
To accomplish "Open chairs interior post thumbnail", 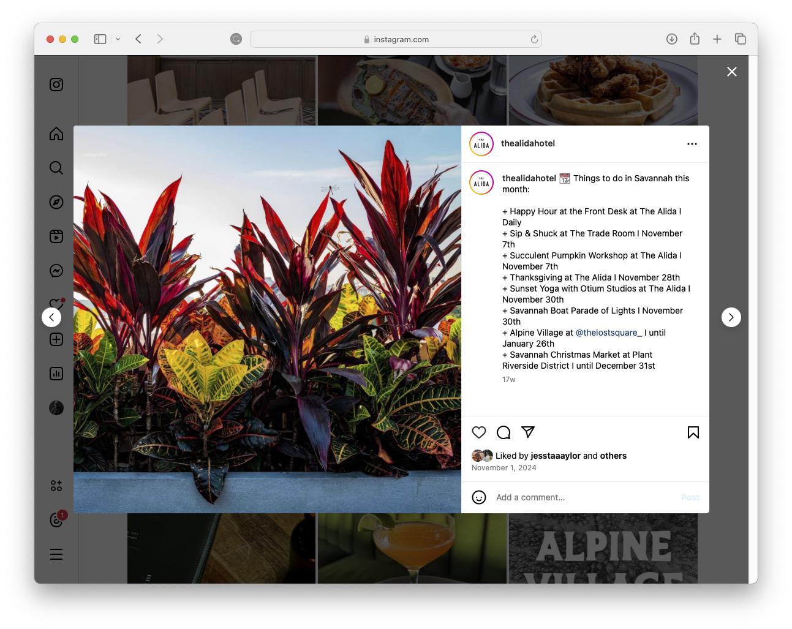I will click(222, 91).
